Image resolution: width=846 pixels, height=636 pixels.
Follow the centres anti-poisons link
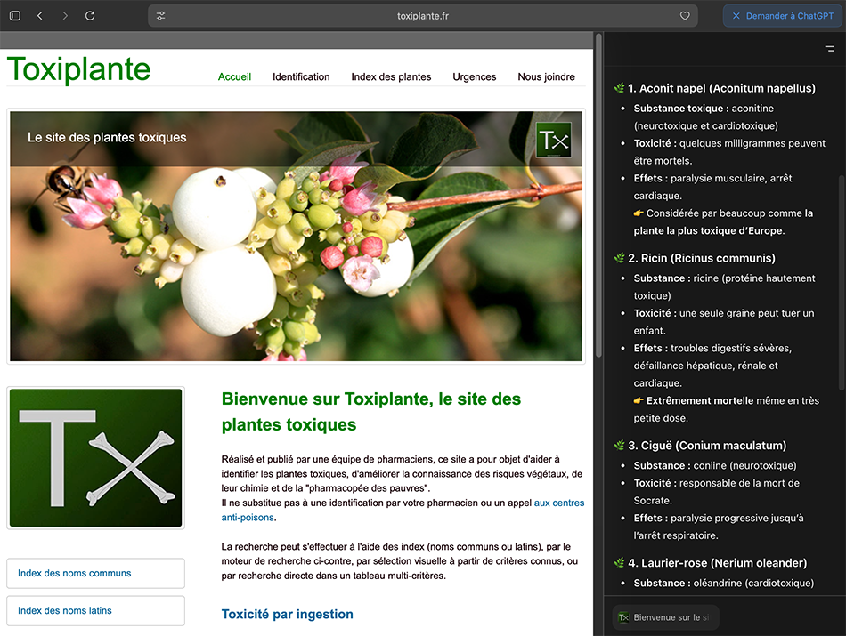pos(558,503)
